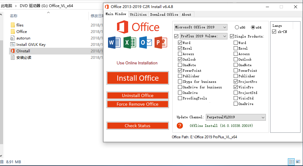Click the Word app icon
The image size is (303, 166).
click(114, 42)
